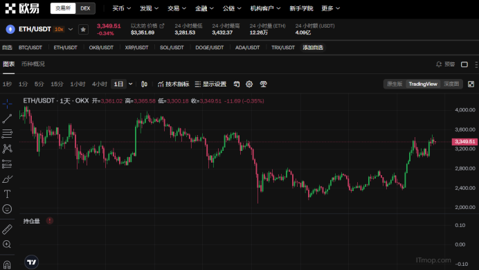Select the 1小时 timeframe
479x270 pixels.
[78, 84]
